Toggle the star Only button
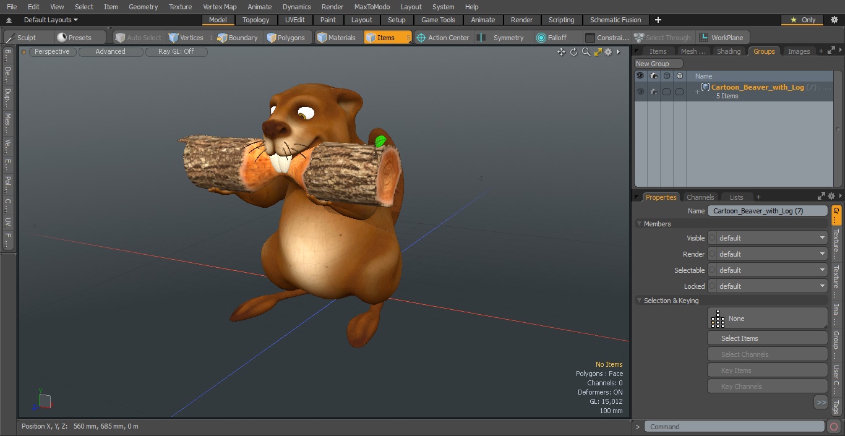This screenshot has width=845, height=436. click(x=802, y=20)
